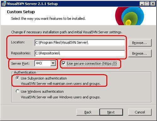Viewport: 157px width, 121px height.
Task: Click the installer icon in the title bar
Action: (4, 4)
